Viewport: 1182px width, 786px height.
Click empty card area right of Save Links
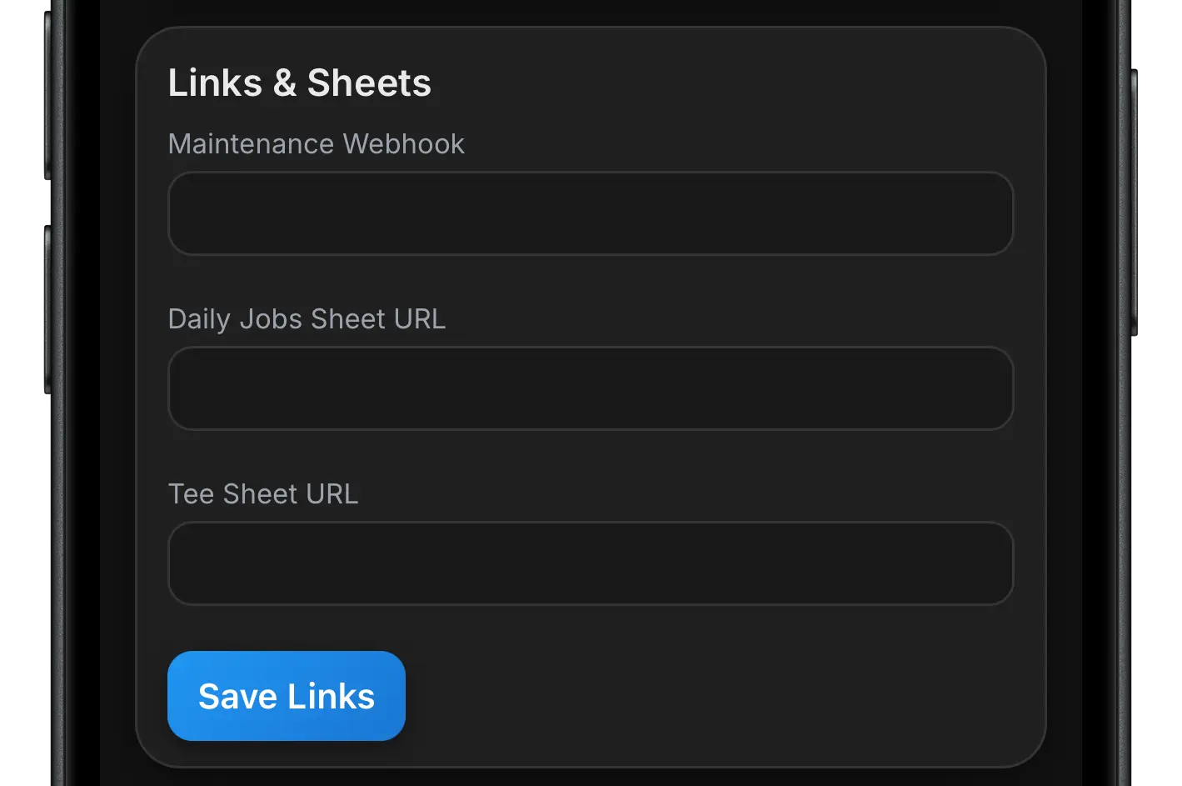pos(708,696)
